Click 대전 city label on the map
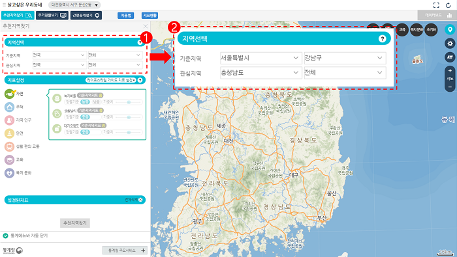The image size is (457, 257). pyautogui.click(x=228, y=141)
